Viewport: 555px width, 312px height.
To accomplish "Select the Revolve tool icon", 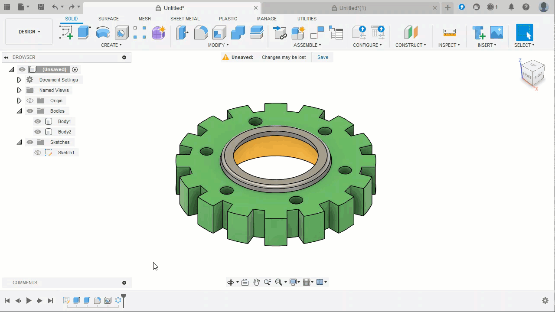I will click(103, 32).
